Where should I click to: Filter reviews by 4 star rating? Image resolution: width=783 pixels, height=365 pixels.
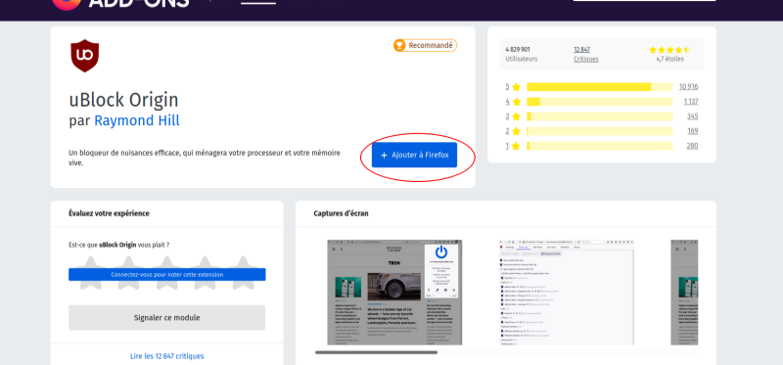pyautogui.click(x=513, y=102)
